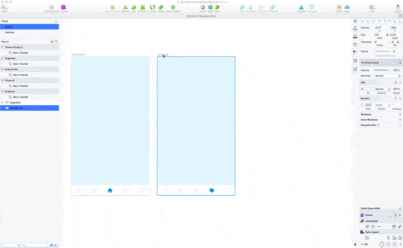Viewport: 403px width, 248px height.
Task: Open the View toolbar menu
Action: click(372, 7)
